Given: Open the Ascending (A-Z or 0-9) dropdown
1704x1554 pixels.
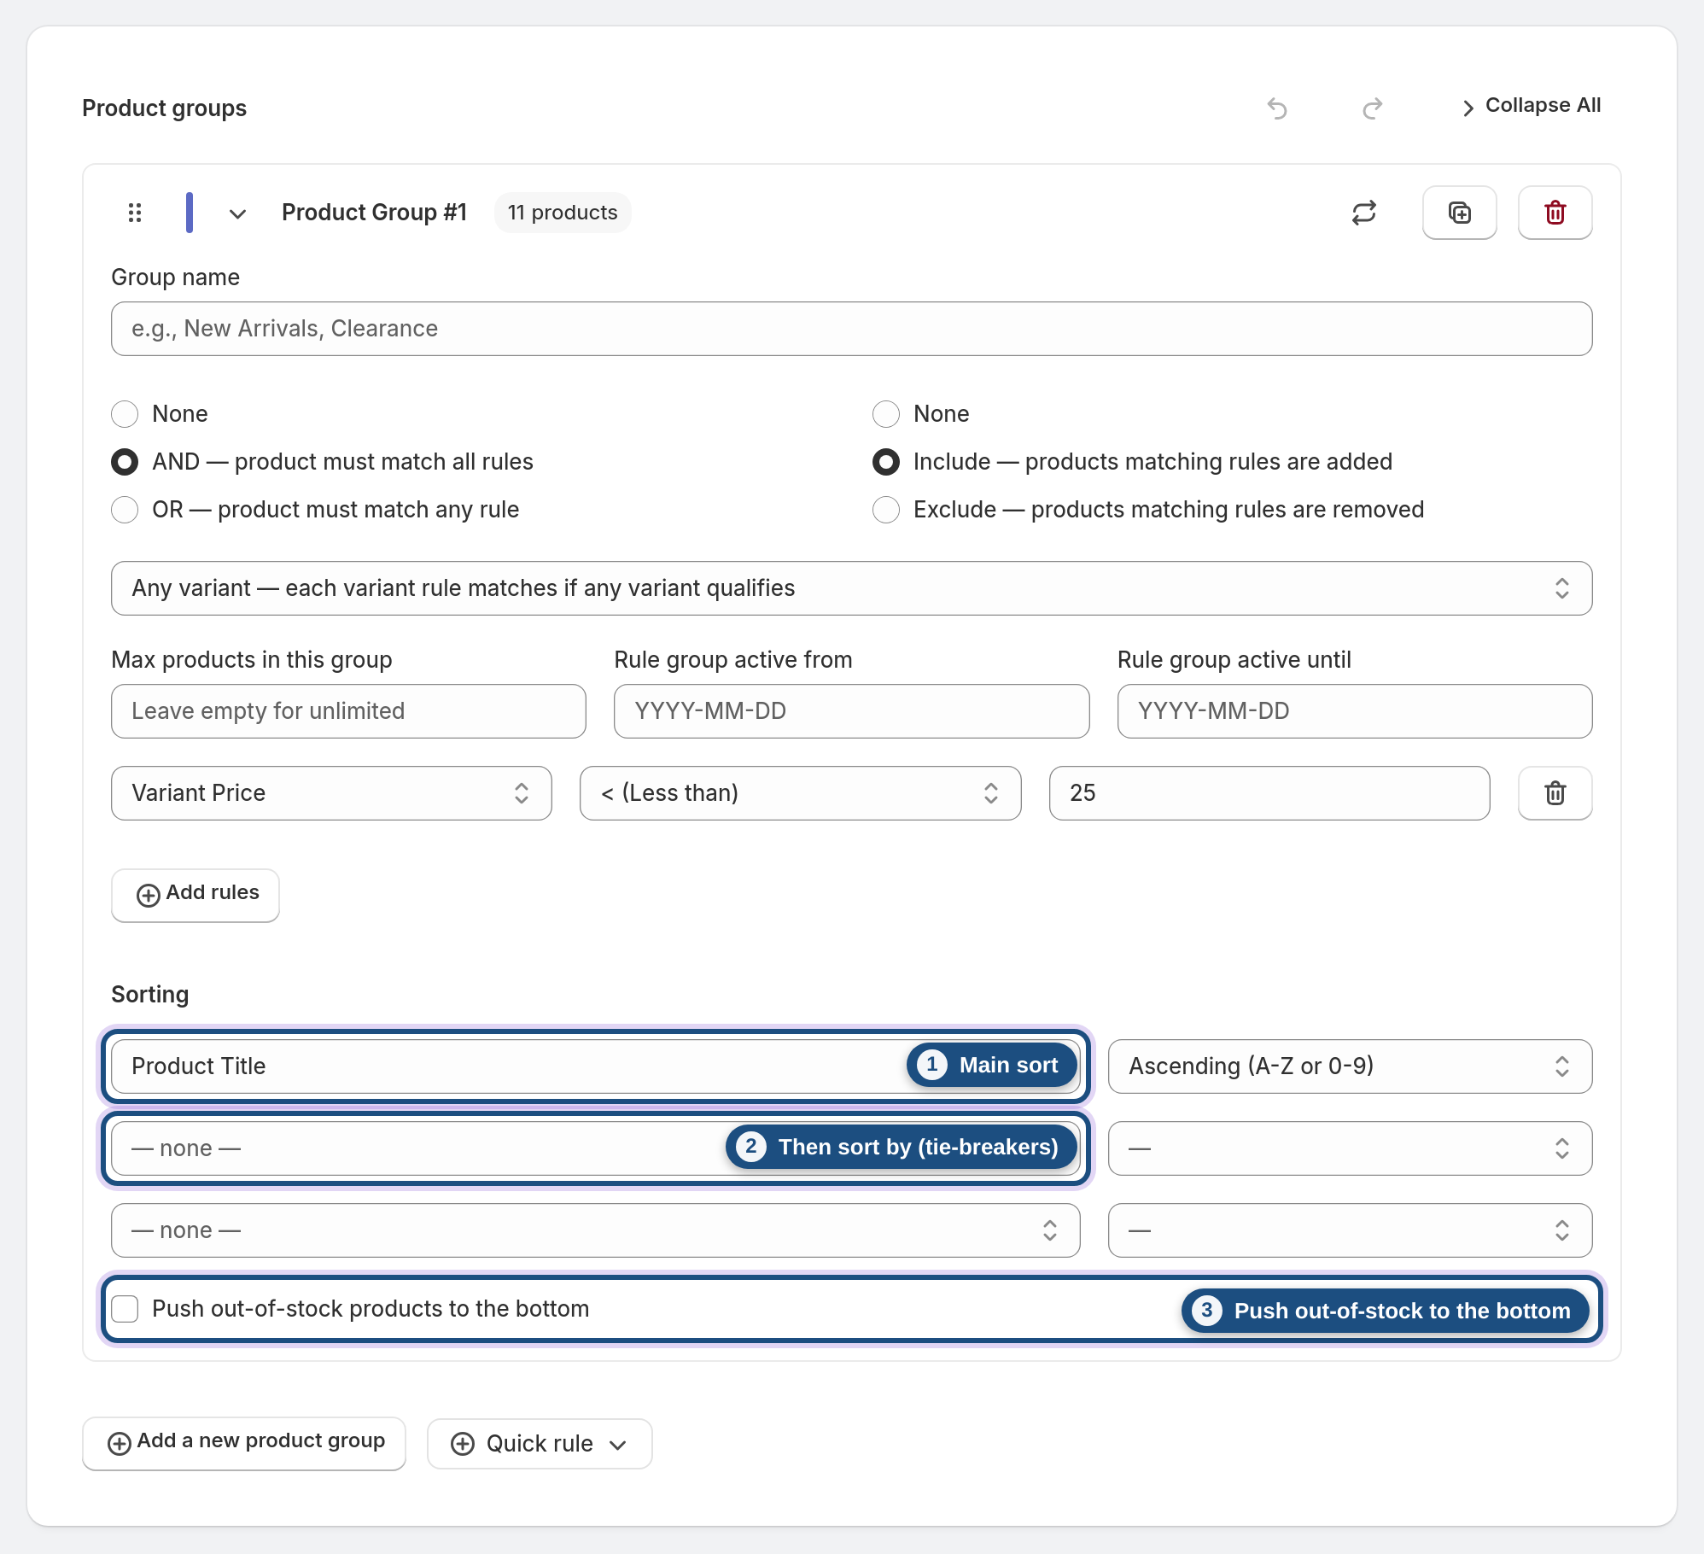Looking at the screenshot, I should [1350, 1066].
